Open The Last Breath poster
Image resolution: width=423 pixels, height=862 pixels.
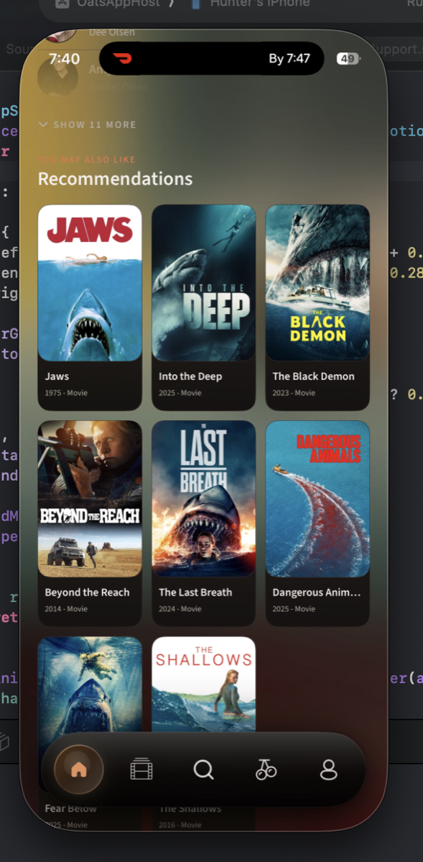tap(204, 499)
